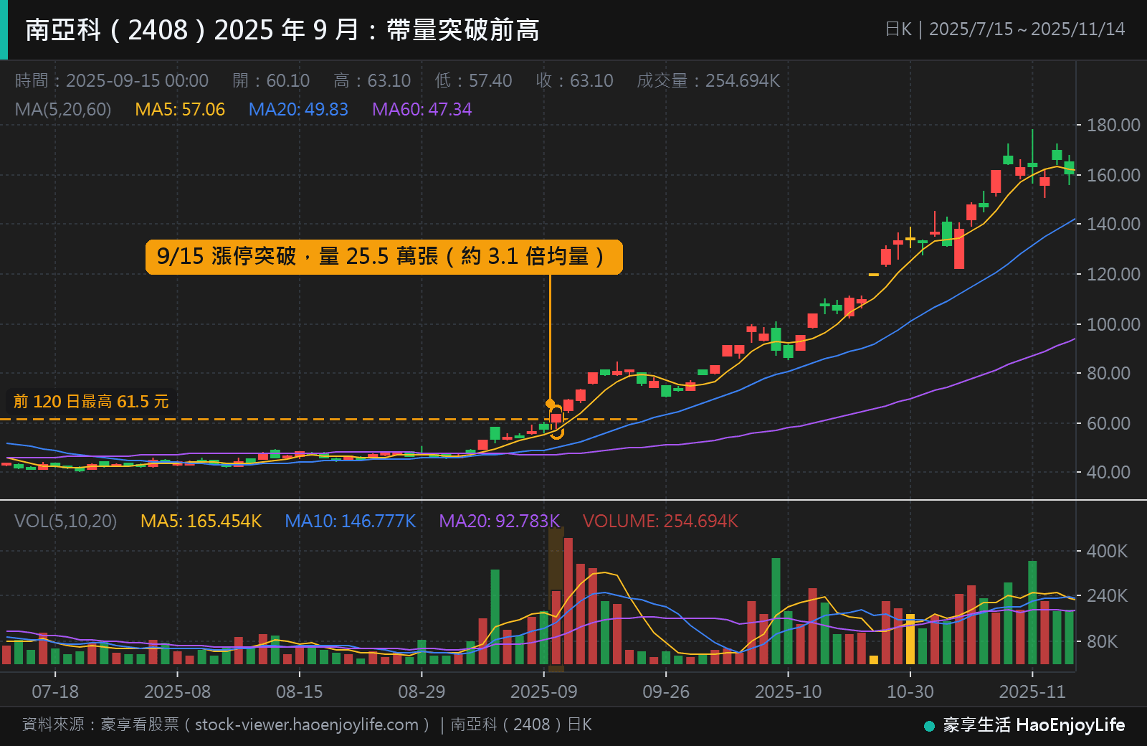Click the 80K volume axis label
The height and width of the screenshot is (746, 1147).
click(x=1102, y=641)
